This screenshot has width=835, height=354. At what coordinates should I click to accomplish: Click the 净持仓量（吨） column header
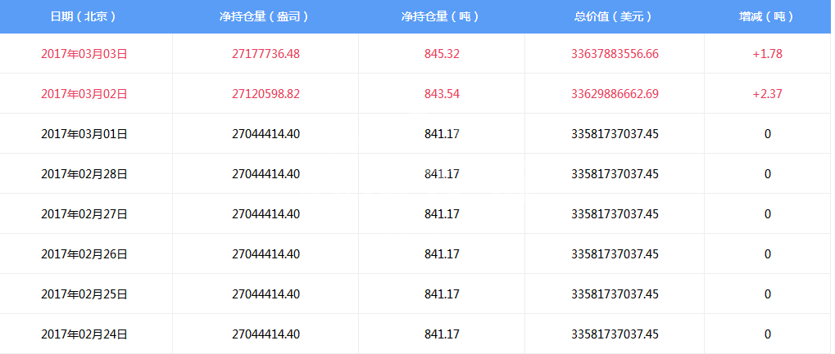442,16
